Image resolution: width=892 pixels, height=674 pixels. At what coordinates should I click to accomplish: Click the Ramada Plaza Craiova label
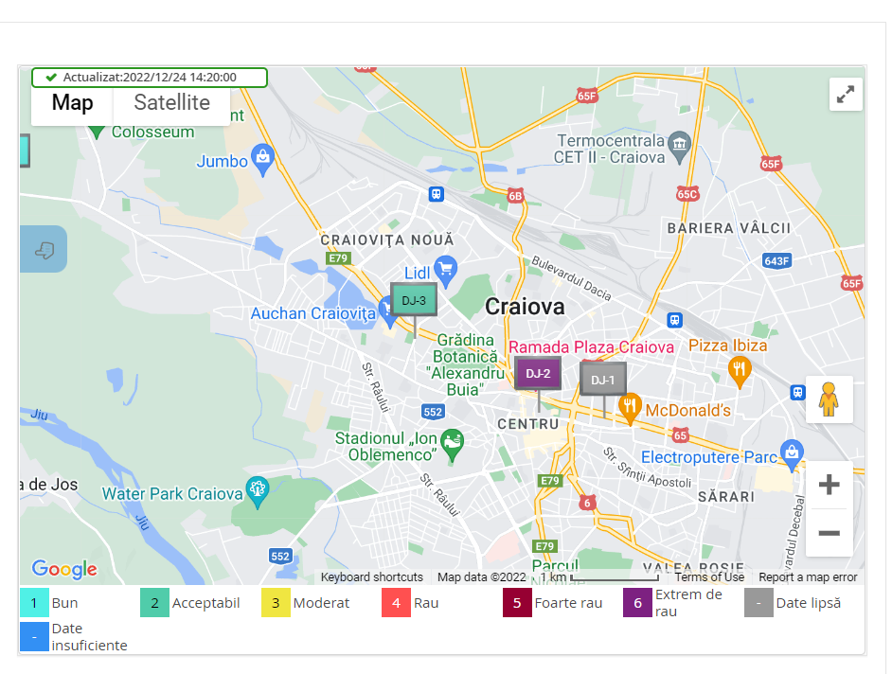pos(591,347)
